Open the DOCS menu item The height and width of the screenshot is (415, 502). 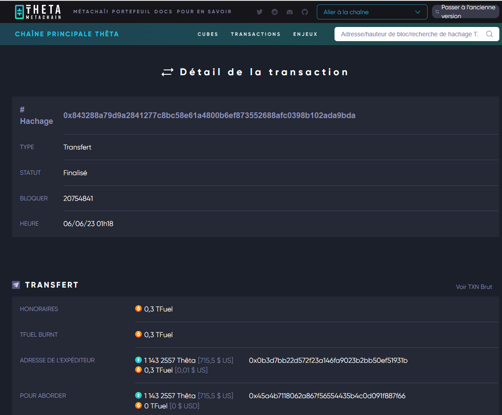163,12
